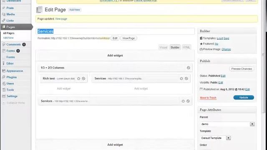
Task: Open the Template dropdown
Action: [215, 138]
